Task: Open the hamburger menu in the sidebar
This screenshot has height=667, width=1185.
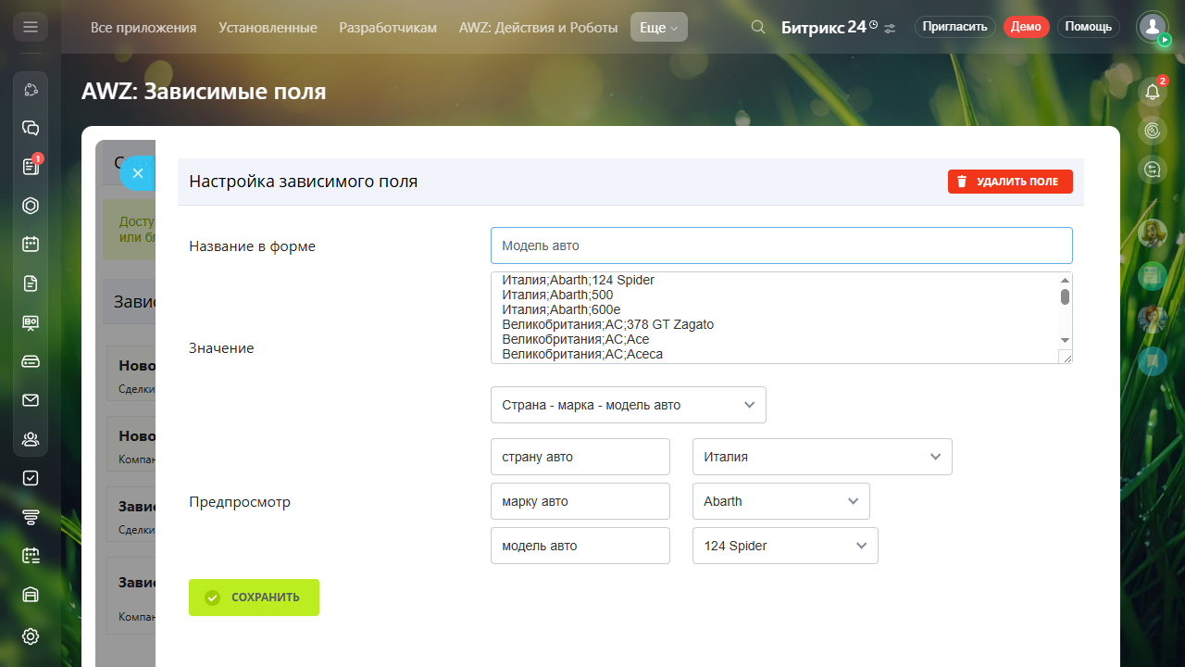Action: coord(31,27)
